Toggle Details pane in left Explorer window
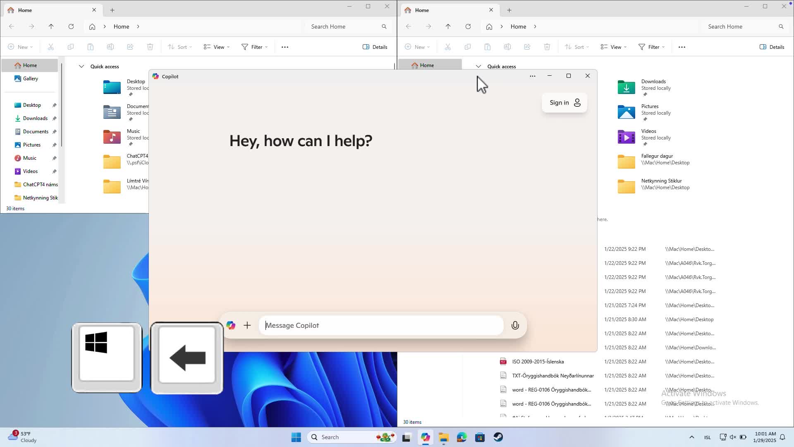 [x=375, y=47]
